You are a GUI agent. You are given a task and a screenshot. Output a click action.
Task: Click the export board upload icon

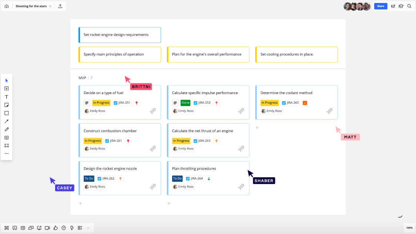pyautogui.click(x=60, y=6)
